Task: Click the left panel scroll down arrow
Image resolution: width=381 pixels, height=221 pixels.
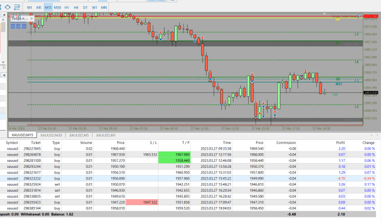Action: pyautogui.click(x=3, y=62)
